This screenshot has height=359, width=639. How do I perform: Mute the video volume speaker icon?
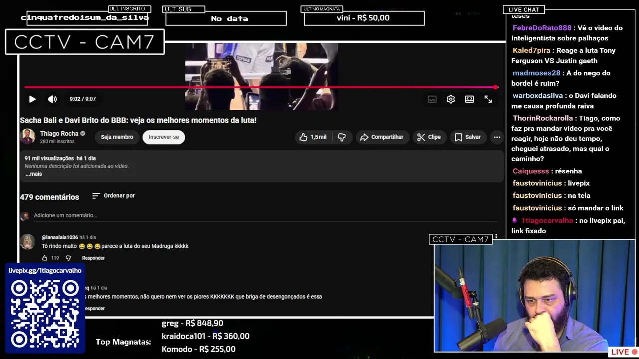pos(52,99)
